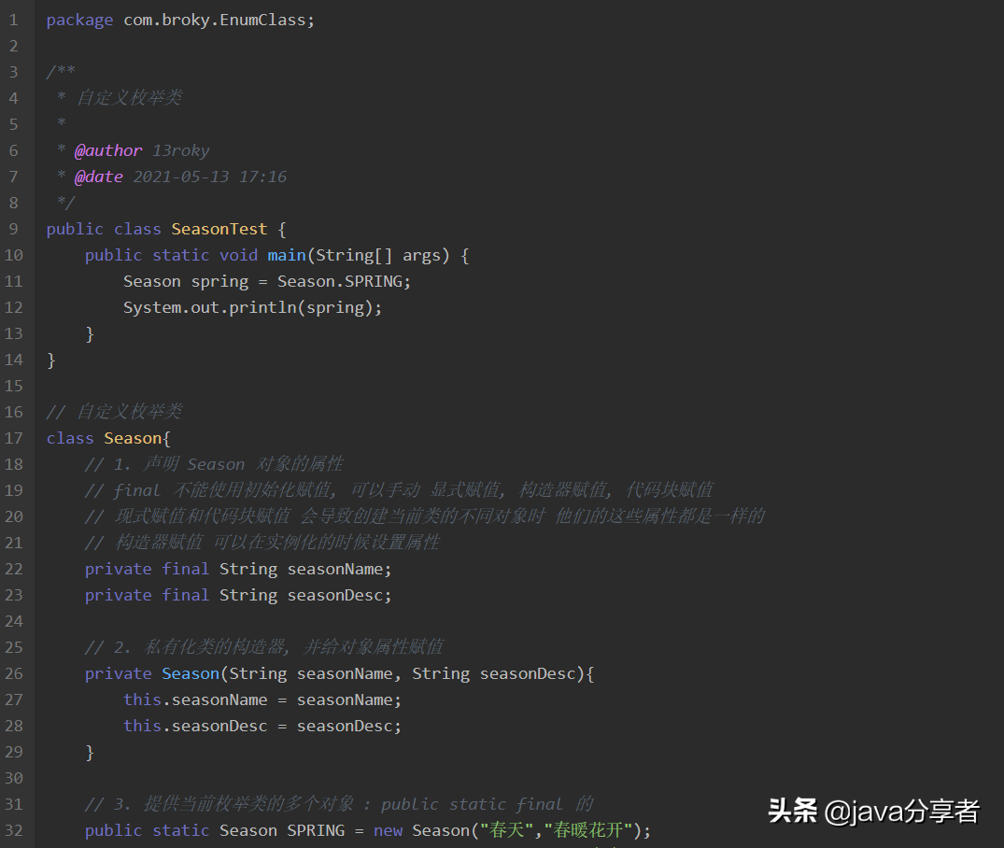Click the seasonName field declaration on line 22
The height and width of the screenshot is (848, 1004).
(x=237, y=569)
